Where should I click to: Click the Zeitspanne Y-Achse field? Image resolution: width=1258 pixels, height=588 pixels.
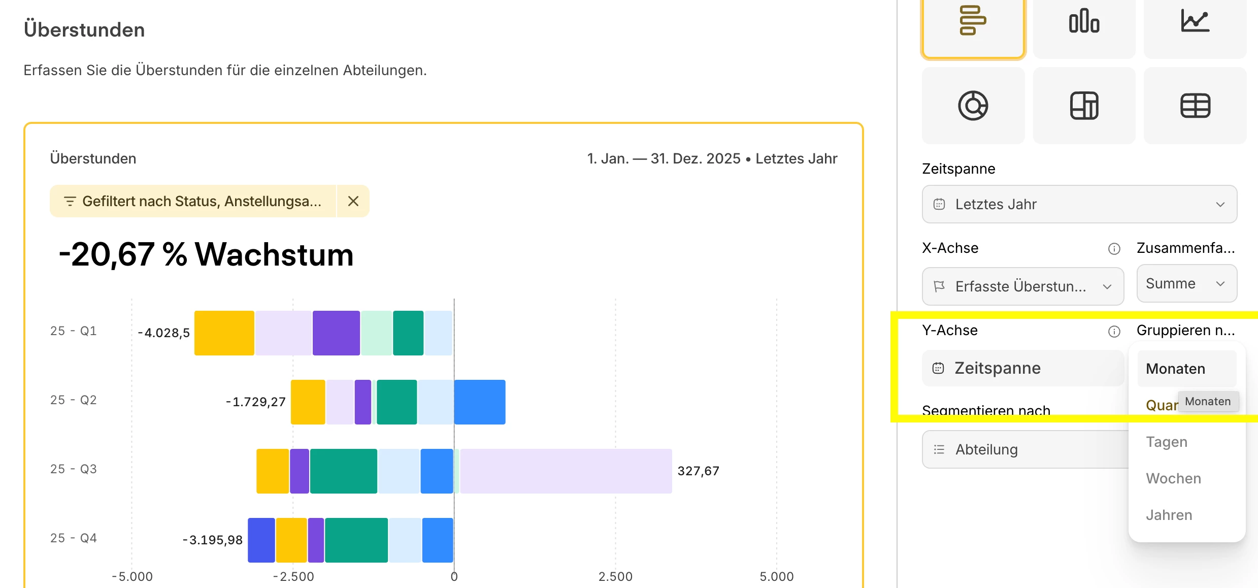pyautogui.click(x=1022, y=368)
